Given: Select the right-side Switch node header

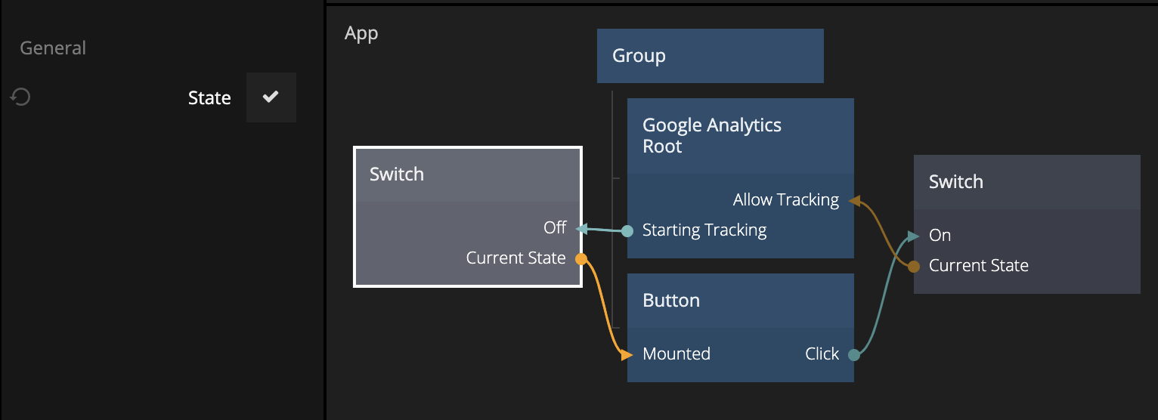Looking at the screenshot, I should pos(1026,182).
